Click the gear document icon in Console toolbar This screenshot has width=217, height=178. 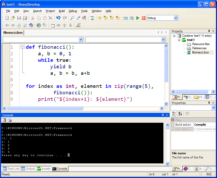(10, 120)
